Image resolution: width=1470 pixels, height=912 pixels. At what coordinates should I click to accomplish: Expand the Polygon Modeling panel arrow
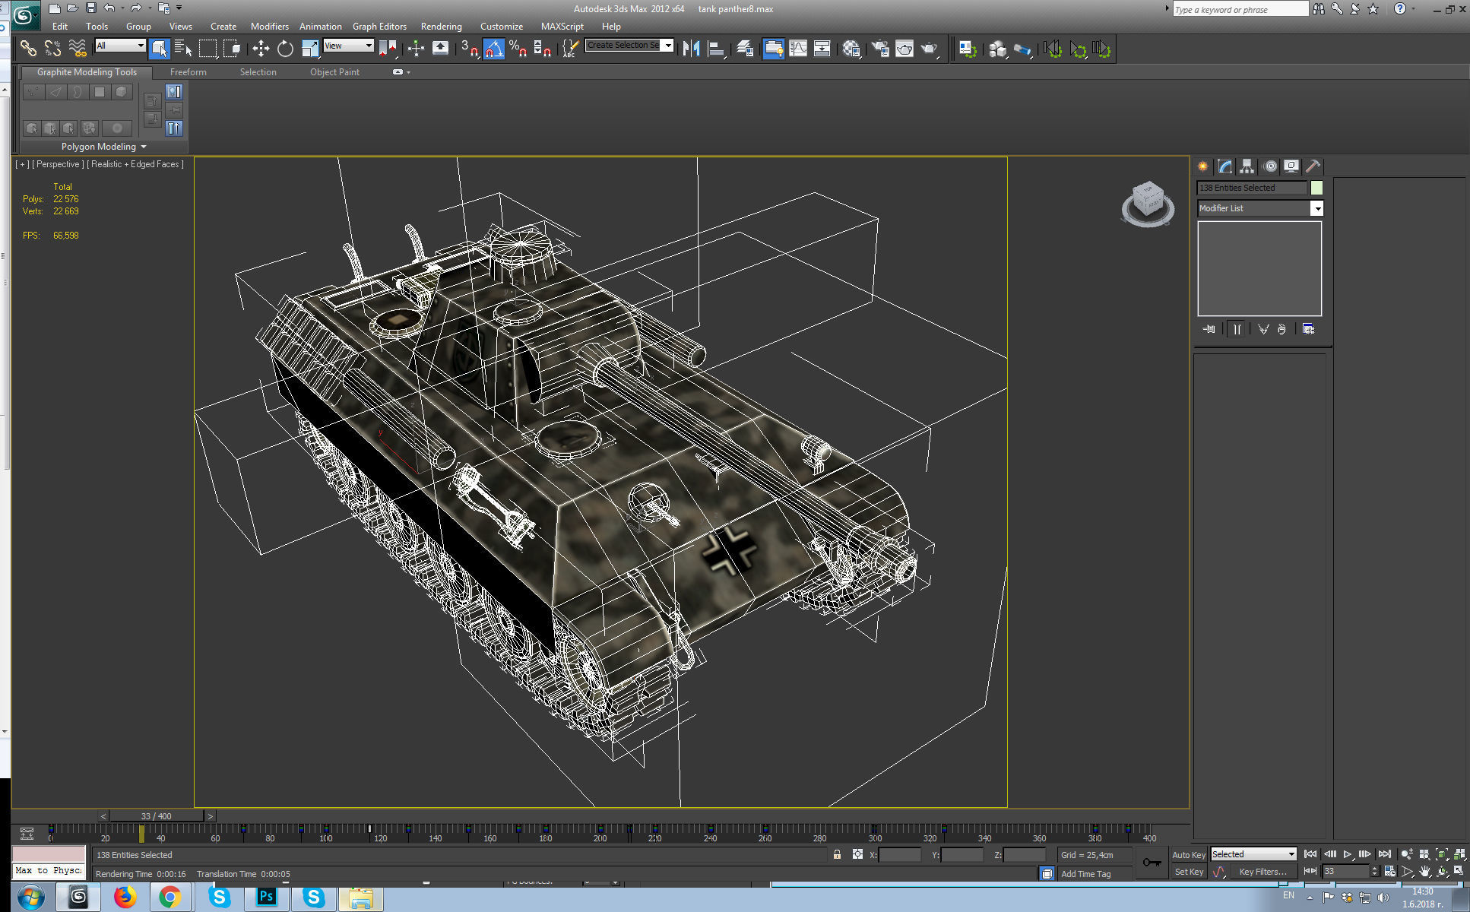(144, 147)
